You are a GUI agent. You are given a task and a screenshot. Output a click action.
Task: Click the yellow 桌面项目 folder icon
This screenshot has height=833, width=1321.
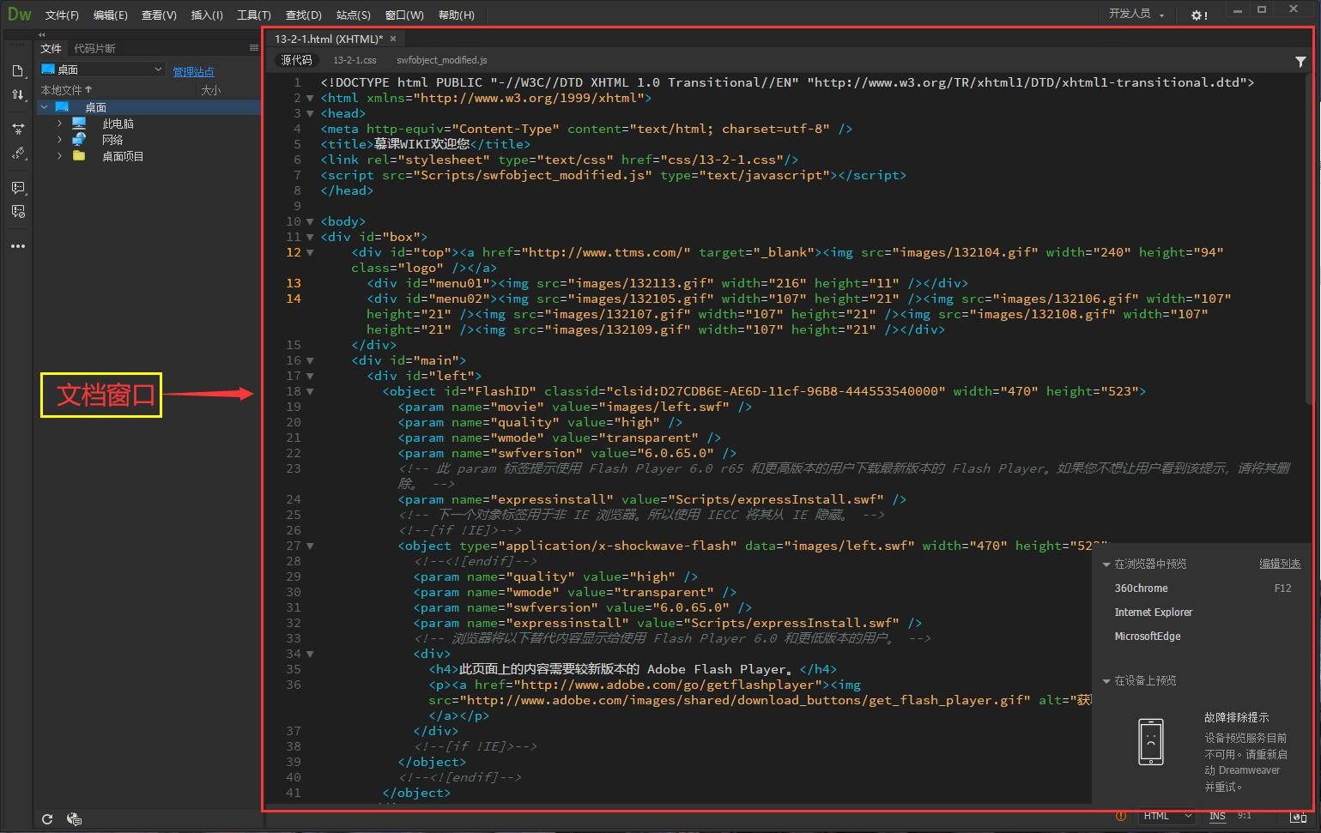click(79, 156)
